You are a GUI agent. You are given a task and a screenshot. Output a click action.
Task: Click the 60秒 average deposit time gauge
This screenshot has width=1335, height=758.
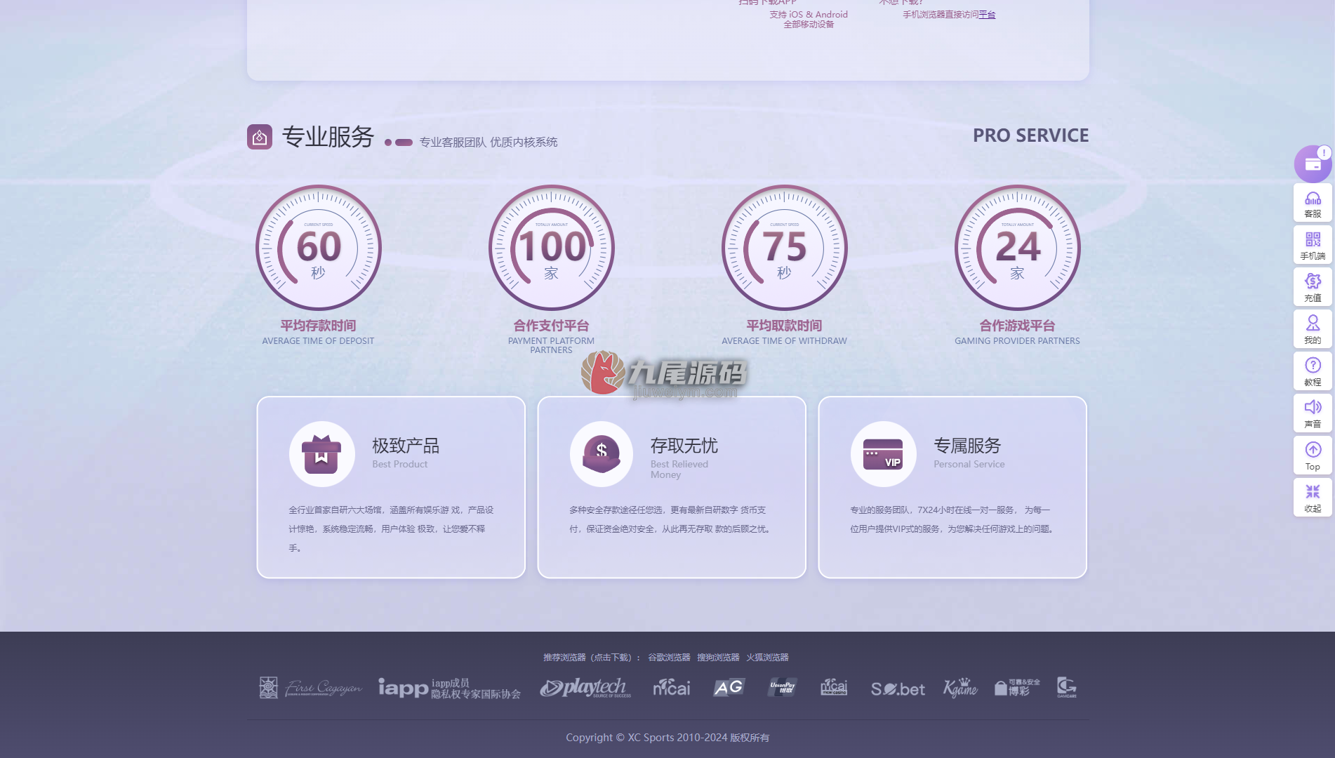[319, 248]
